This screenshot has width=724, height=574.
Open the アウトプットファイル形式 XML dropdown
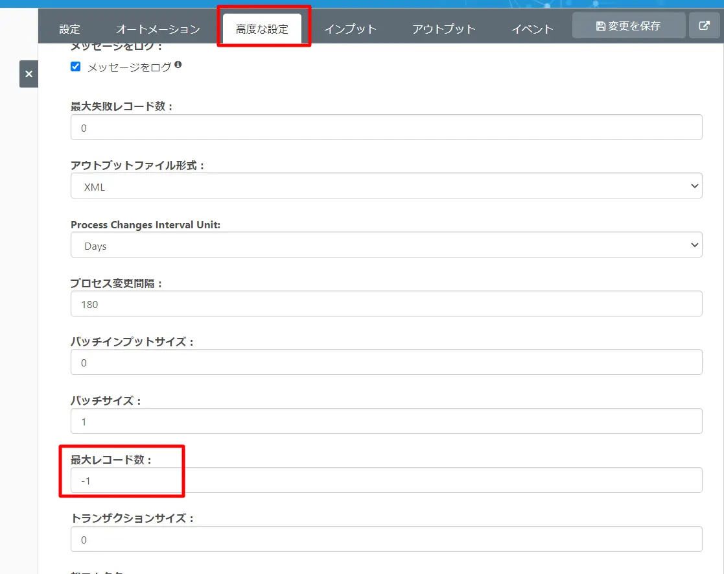(x=386, y=185)
